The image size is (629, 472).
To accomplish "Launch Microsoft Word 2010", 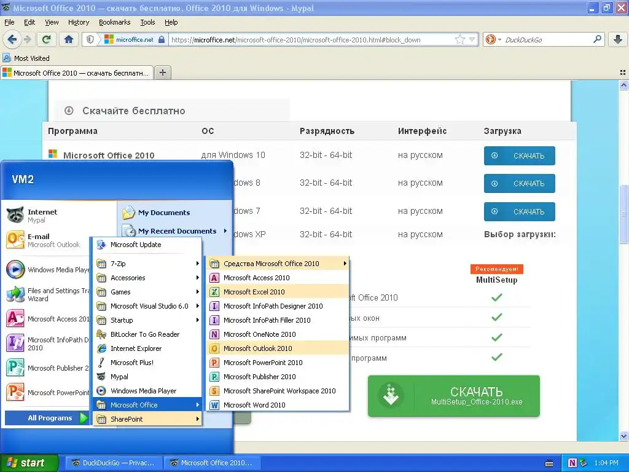I will 277,405.
